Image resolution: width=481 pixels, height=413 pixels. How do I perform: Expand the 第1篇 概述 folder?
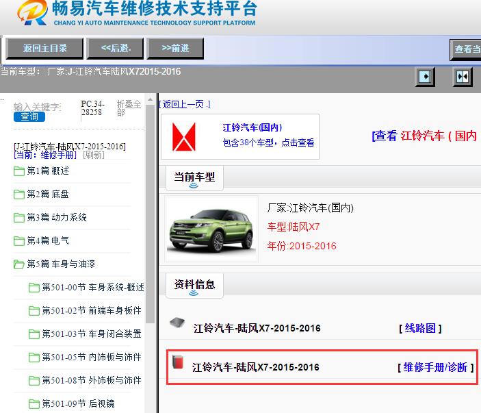coord(47,171)
